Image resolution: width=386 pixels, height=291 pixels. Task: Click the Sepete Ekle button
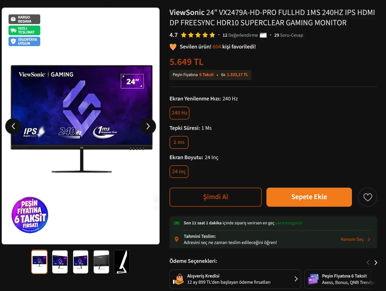[x=309, y=197]
